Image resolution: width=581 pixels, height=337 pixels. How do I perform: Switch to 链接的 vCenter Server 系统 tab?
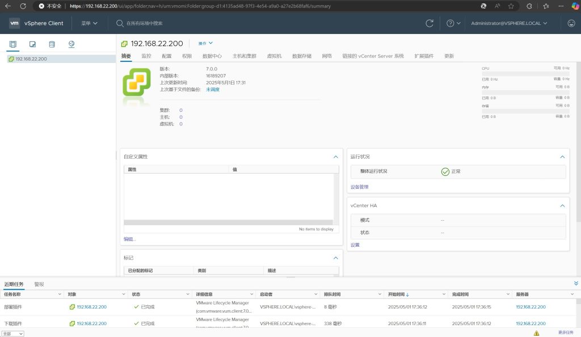[x=373, y=56]
